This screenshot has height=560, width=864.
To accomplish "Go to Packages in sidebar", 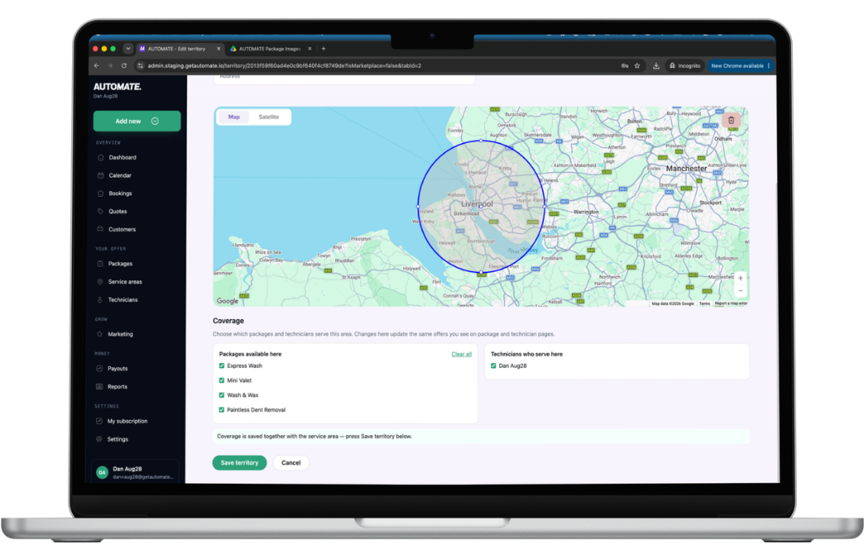I will click(120, 263).
